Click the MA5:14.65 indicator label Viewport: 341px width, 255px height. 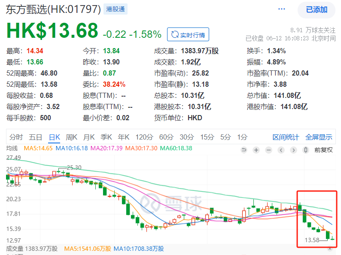[x=38, y=148]
